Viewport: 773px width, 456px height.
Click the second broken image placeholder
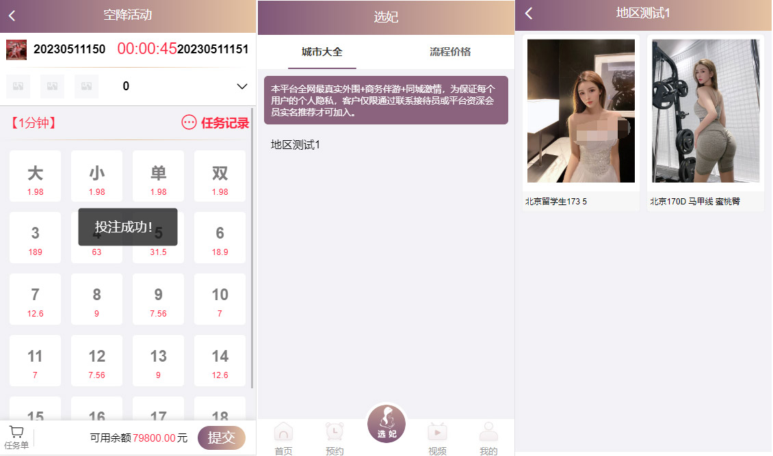[52, 86]
